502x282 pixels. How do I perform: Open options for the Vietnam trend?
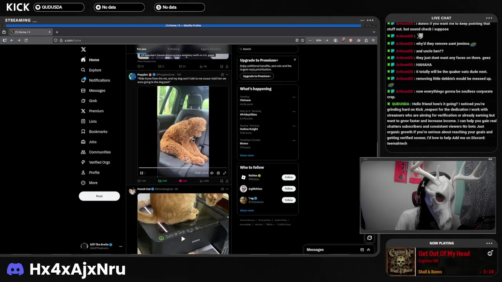(294, 97)
